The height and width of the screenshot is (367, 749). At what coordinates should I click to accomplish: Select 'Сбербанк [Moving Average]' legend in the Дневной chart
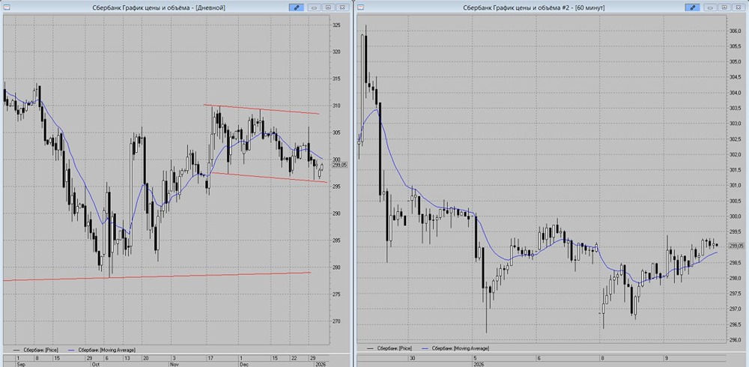[x=102, y=351]
